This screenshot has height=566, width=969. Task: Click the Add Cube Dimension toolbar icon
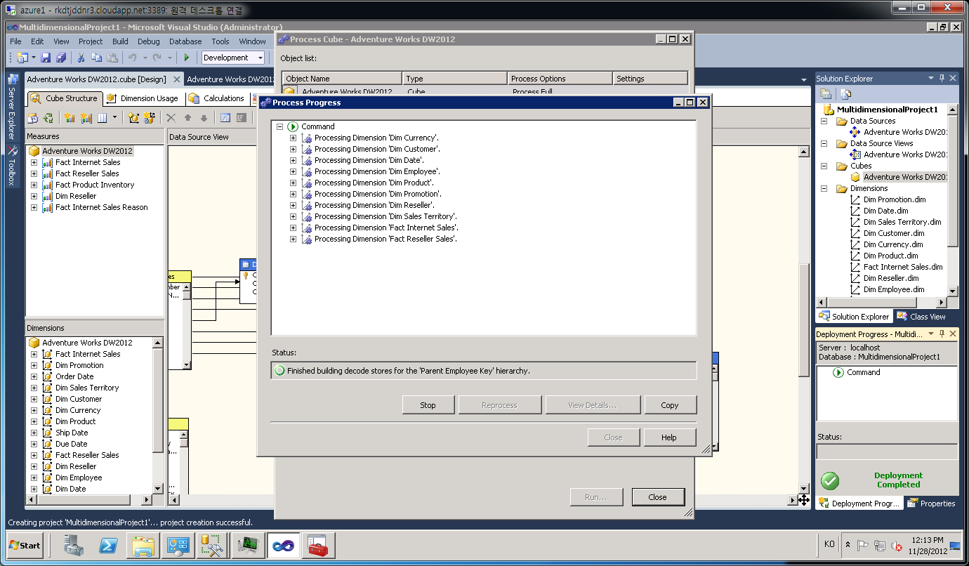pyautogui.click(x=133, y=118)
